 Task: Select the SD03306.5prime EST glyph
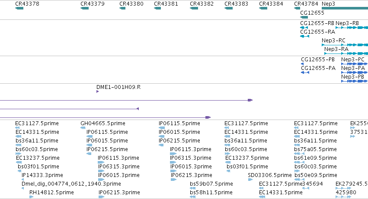coord(250,180)
